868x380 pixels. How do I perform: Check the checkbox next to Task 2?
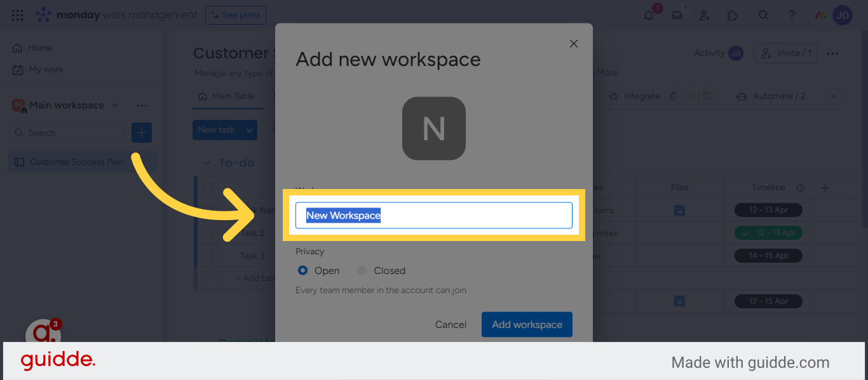point(208,233)
